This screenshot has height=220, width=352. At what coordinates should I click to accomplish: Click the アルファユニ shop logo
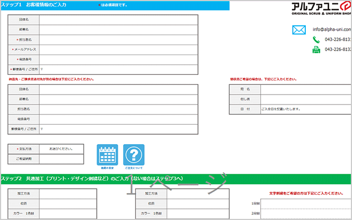(321, 9)
